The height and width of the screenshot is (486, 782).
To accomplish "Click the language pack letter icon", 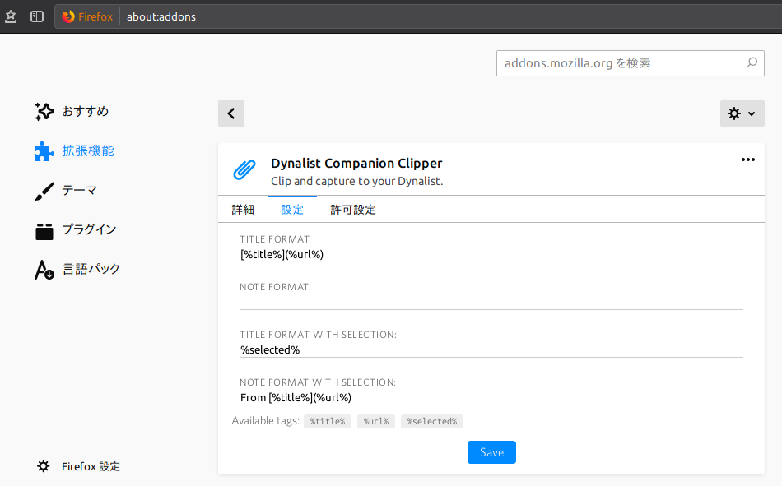I will [x=44, y=270].
